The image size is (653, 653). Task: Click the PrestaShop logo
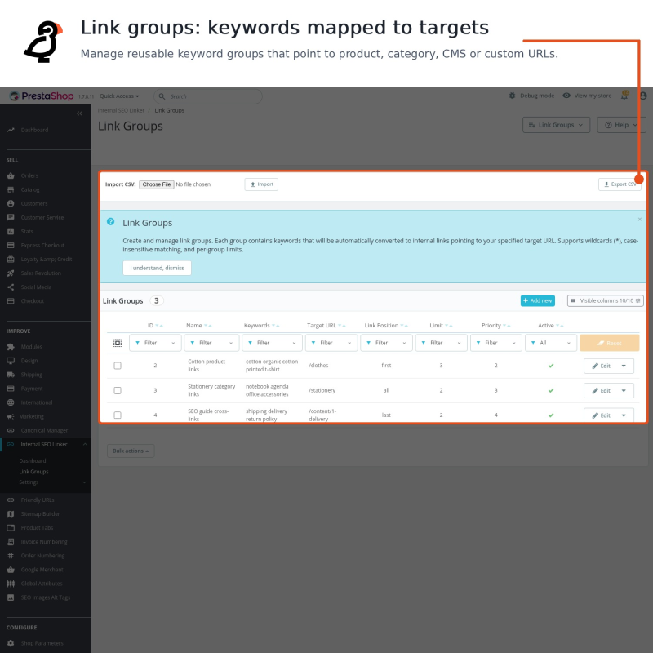42,96
